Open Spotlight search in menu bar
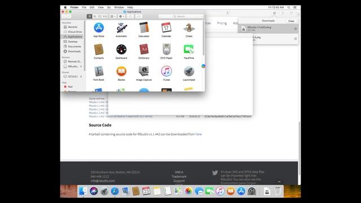 point(289,7)
